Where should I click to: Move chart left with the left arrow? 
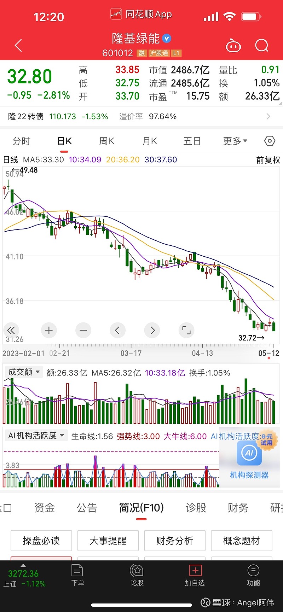click(x=117, y=331)
